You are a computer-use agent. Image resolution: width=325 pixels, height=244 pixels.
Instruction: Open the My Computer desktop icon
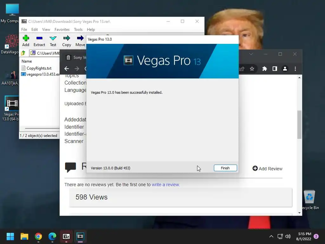pyautogui.click(x=11, y=13)
